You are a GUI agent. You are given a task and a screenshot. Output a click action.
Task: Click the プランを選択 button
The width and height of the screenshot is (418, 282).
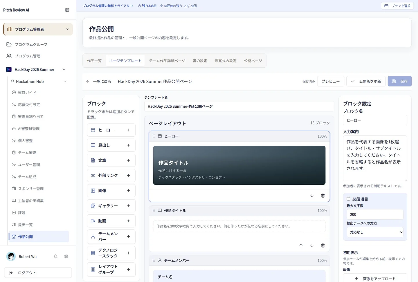click(397, 6)
